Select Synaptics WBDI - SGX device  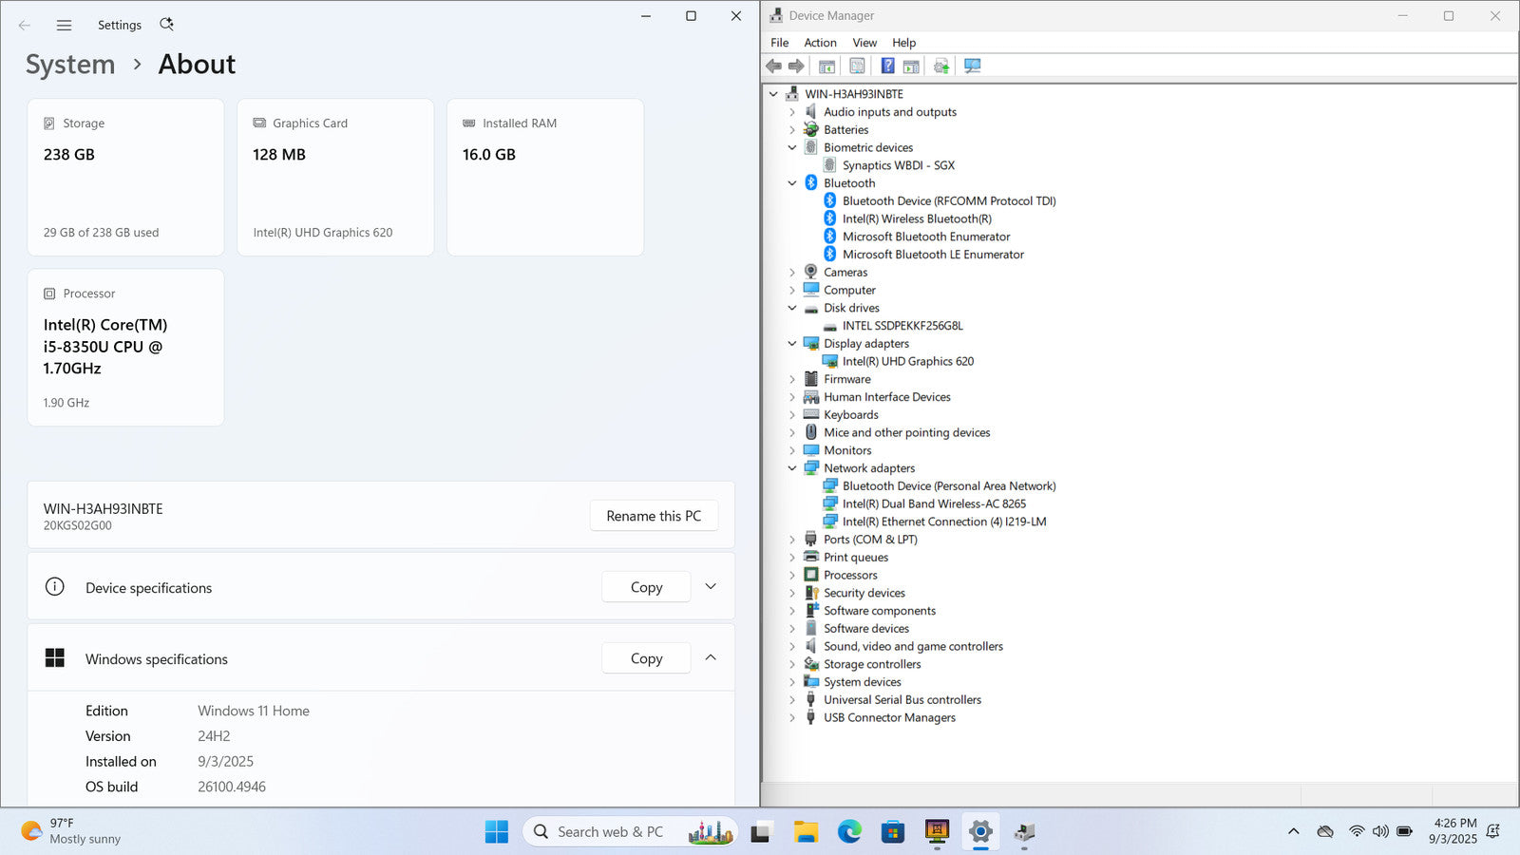pyautogui.click(x=899, y=165)
